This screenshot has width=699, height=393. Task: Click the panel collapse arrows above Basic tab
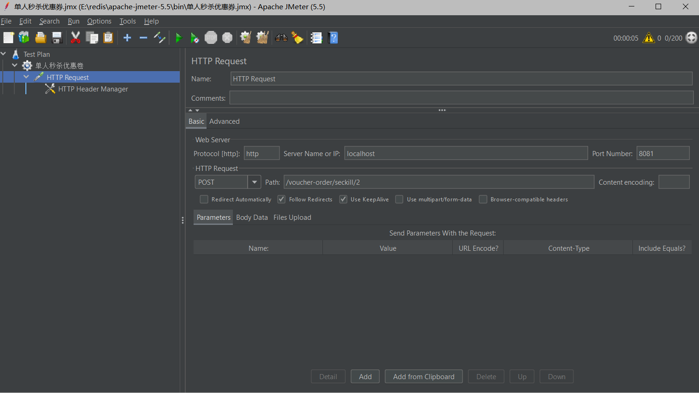194,110
